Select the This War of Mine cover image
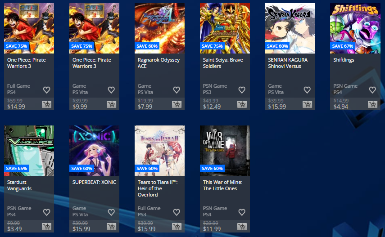385x237 pixels. (225, 151)
